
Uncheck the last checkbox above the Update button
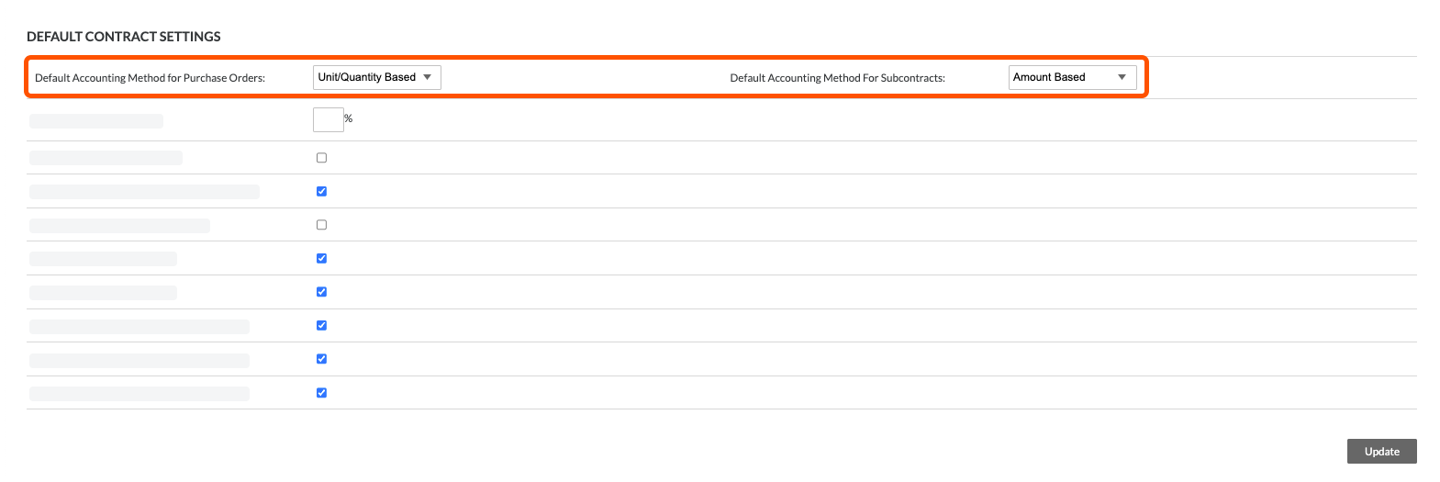point(321,392)
